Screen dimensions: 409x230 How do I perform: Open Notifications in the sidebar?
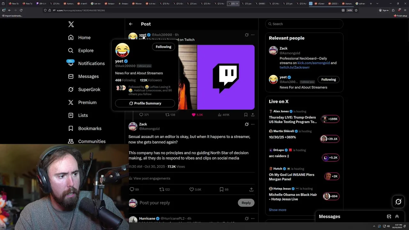pos(86,63)
